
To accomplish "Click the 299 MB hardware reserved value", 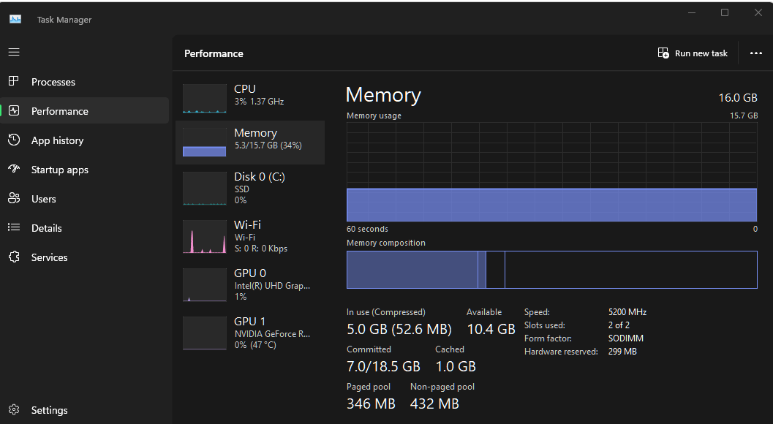I will (x=622, y=352).
